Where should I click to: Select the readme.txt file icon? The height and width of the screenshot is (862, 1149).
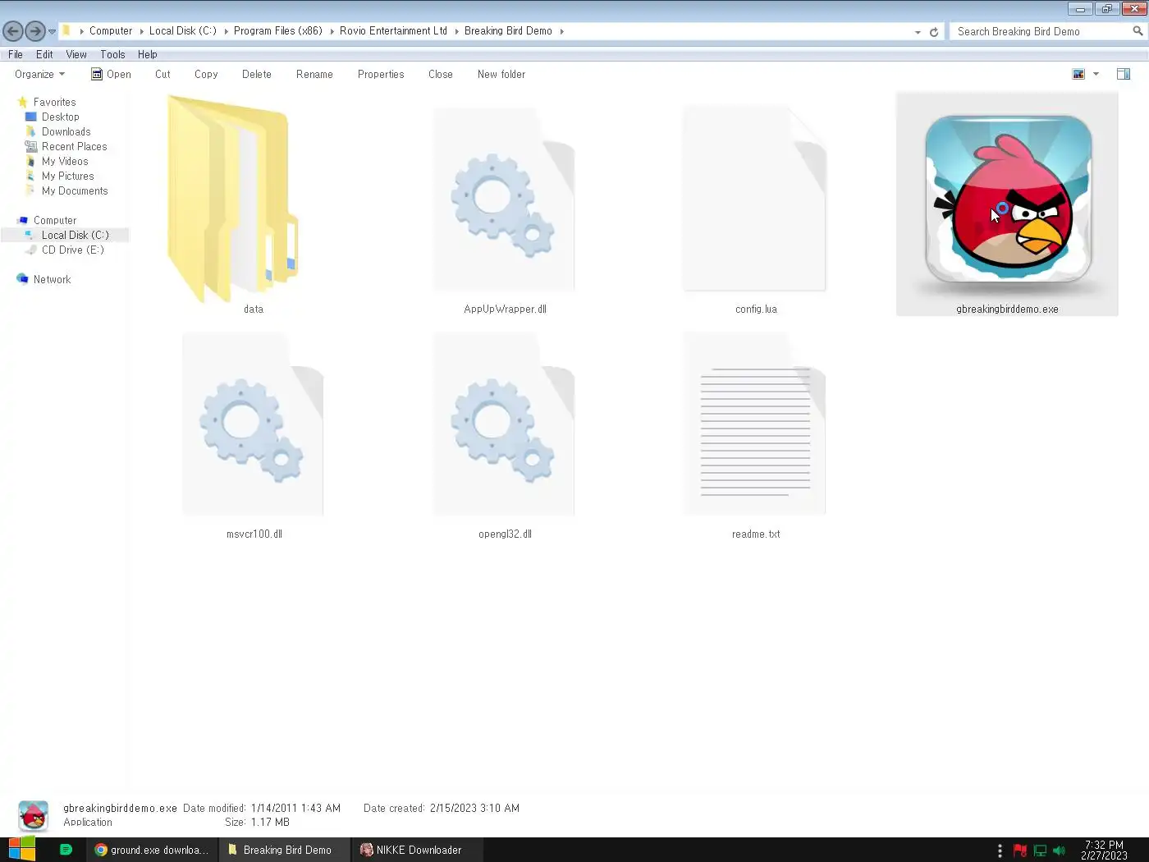(x=755, y=424)
